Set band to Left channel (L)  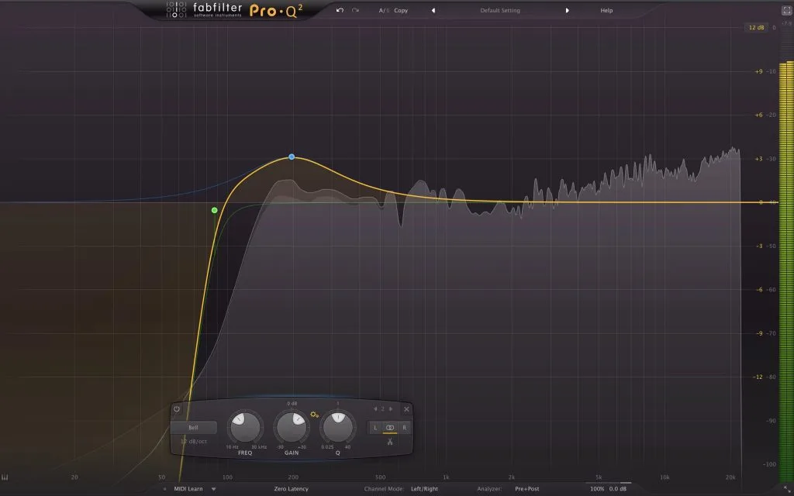pyautogui.click(x=375, y=428)
